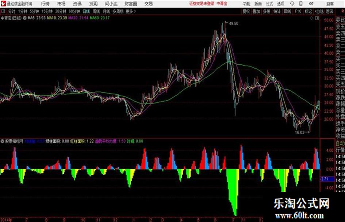345x222 pixels.
Task: Click the 证券交易未登录 login link
Action: click(x=202, y=4)
